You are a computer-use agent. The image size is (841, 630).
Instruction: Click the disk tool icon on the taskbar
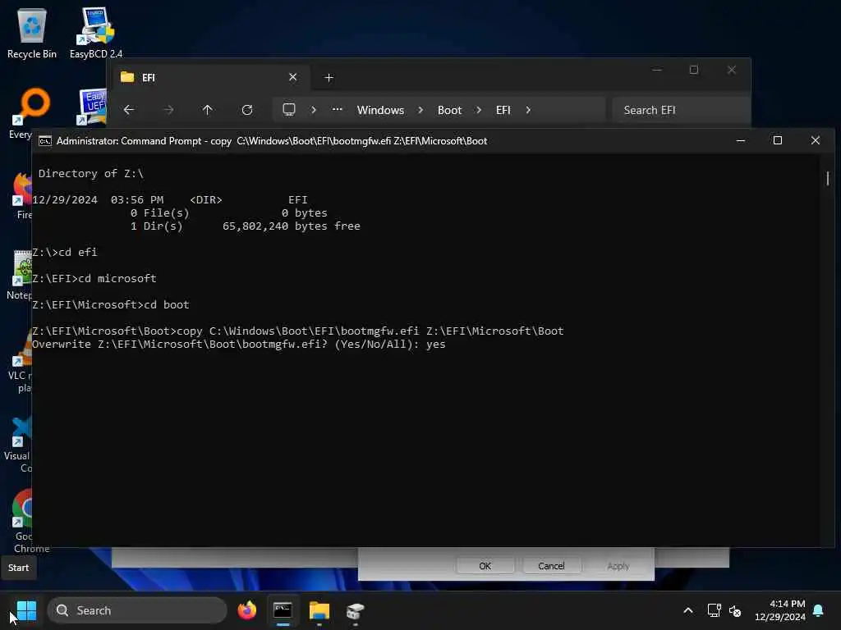tap(355, 610)
